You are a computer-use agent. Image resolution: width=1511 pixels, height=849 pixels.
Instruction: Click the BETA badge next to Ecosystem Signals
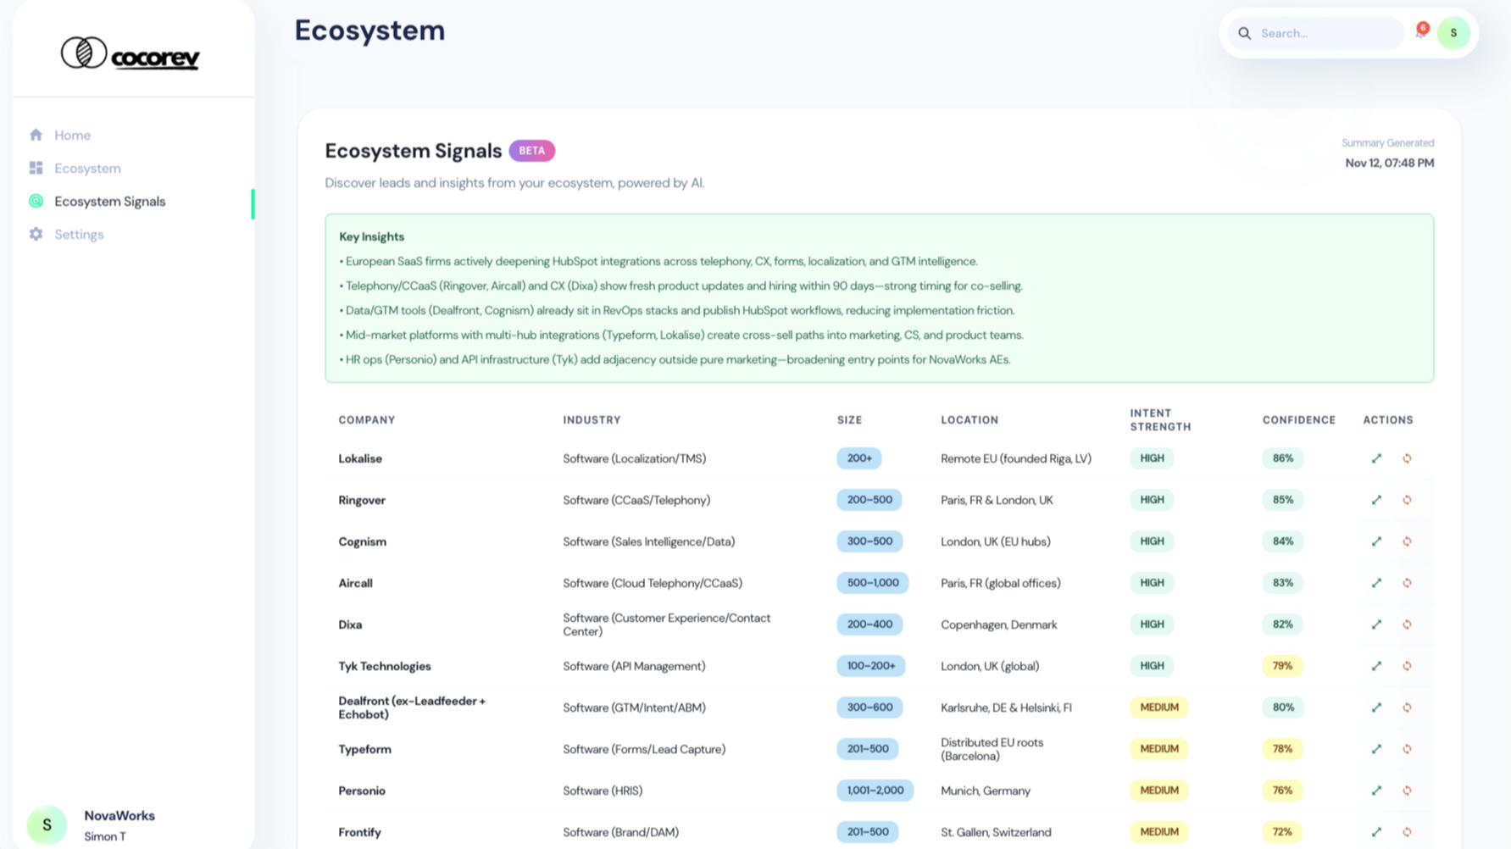pos(531,150)
